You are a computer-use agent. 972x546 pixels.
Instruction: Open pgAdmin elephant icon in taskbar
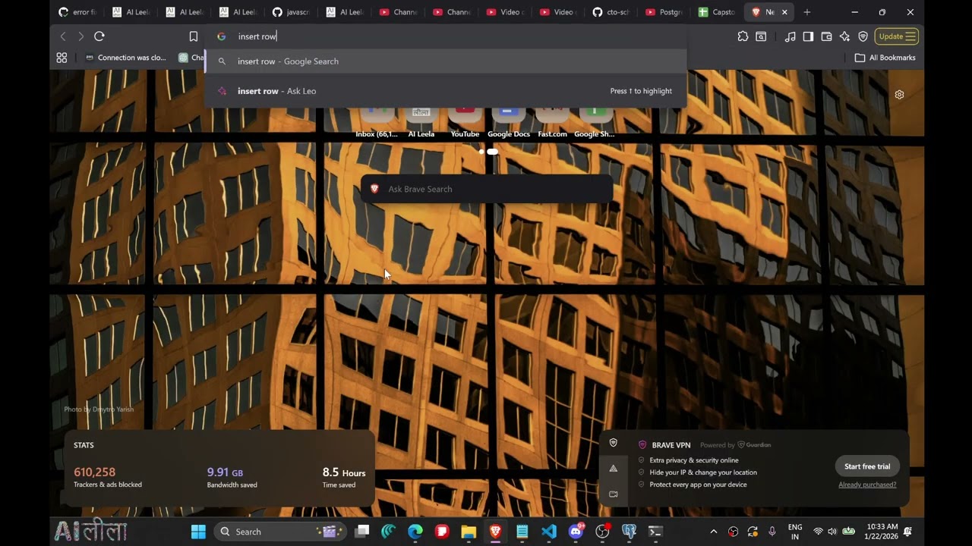[x=629, y=532]
